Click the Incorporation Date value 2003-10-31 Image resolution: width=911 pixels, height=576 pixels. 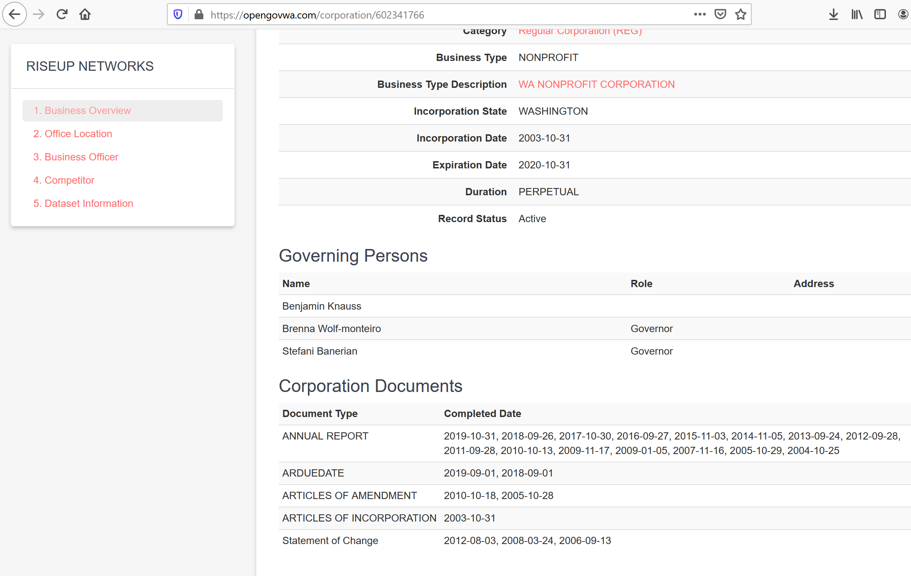click(x=544, y=138)
